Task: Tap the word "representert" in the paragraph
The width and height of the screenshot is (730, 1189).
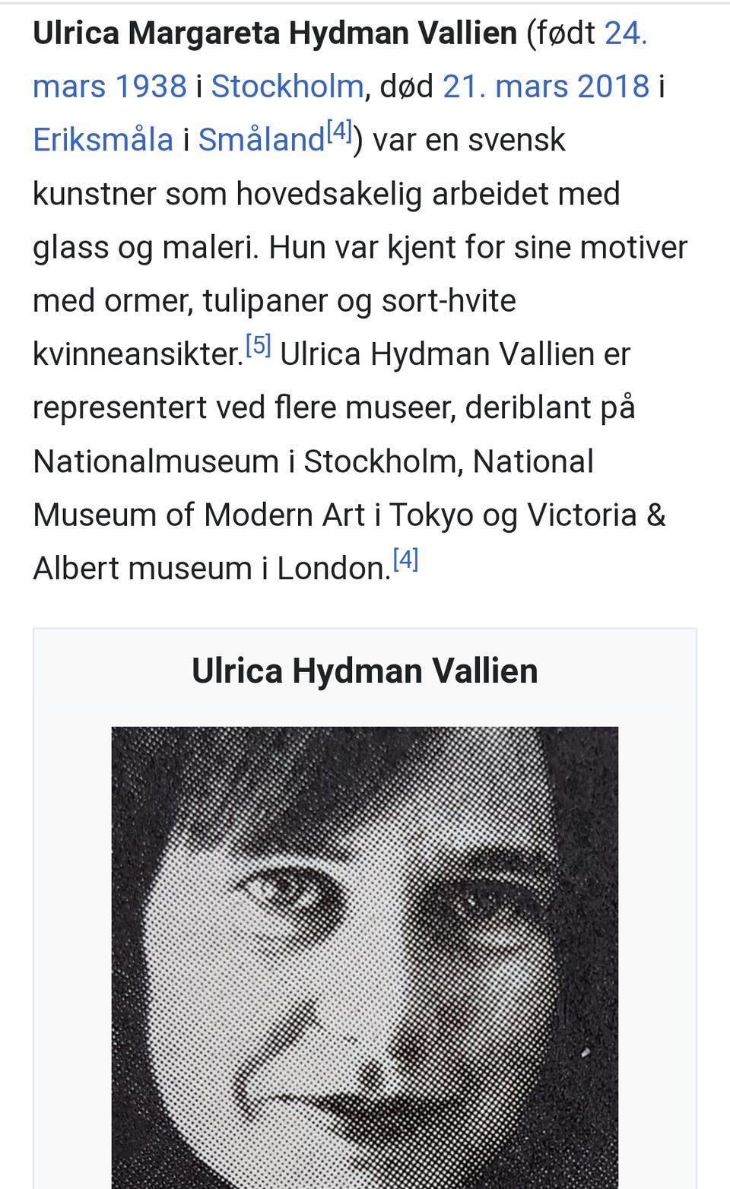Action: 119,408
